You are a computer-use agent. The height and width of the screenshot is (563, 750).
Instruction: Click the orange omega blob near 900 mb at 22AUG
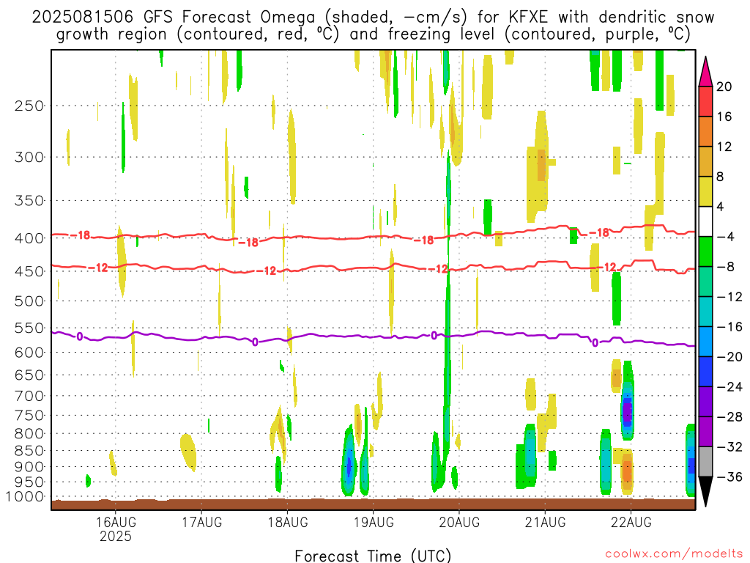[627, 471]
